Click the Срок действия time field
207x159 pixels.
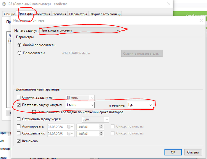coord(88,134)
